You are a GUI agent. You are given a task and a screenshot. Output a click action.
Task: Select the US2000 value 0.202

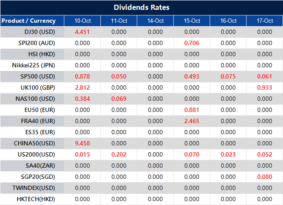pos(119,154)
